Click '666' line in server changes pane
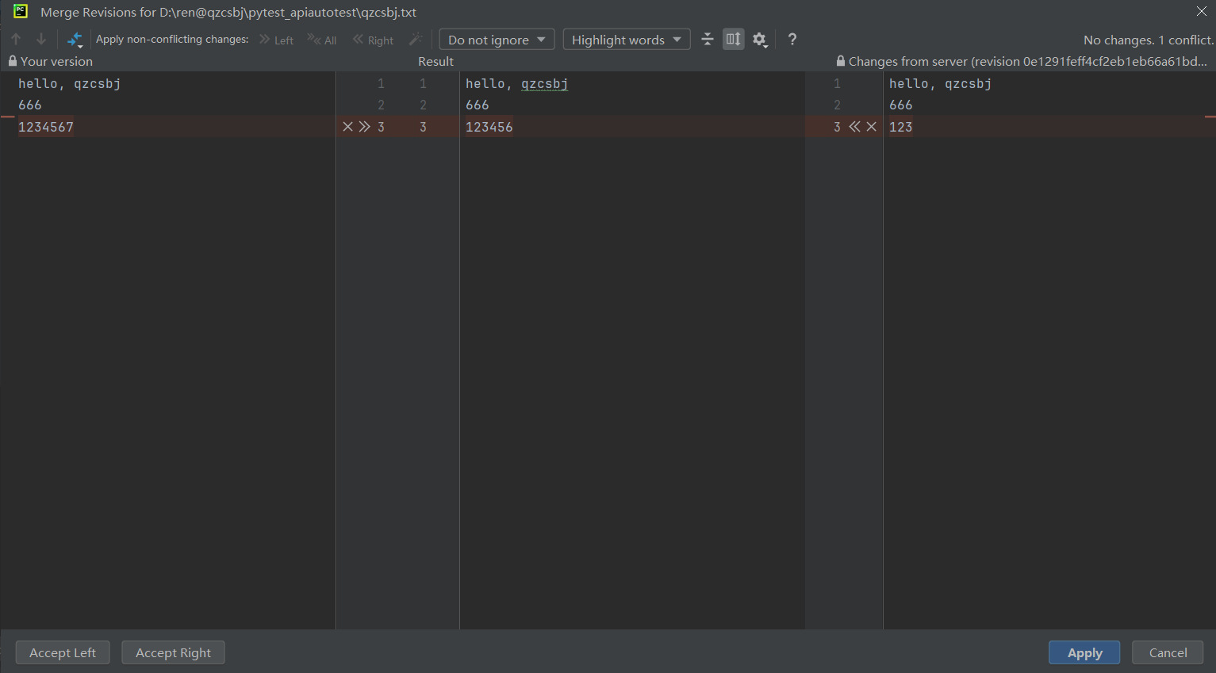The image size is (1216, 673). tap(901, 105)
